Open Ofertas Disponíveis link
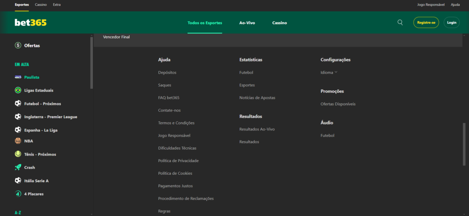The image size is (469, 216). [x=338, y=104]
